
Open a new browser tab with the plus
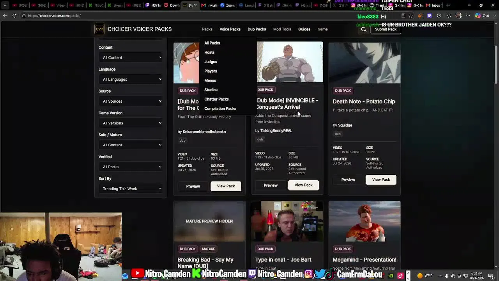click(x=448, y=5)
